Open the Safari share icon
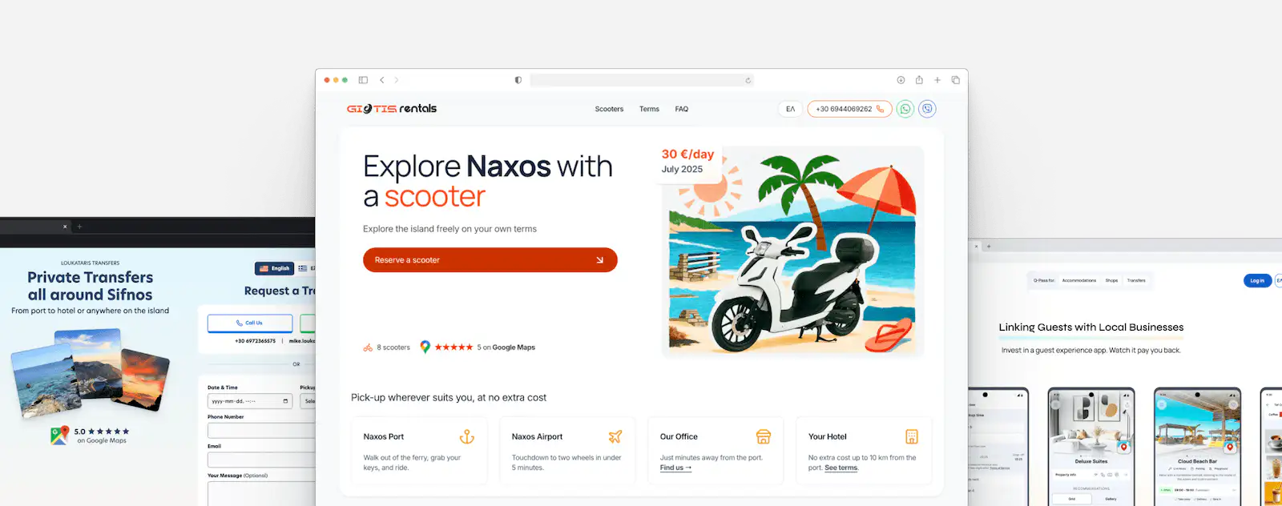 (919, 80)
